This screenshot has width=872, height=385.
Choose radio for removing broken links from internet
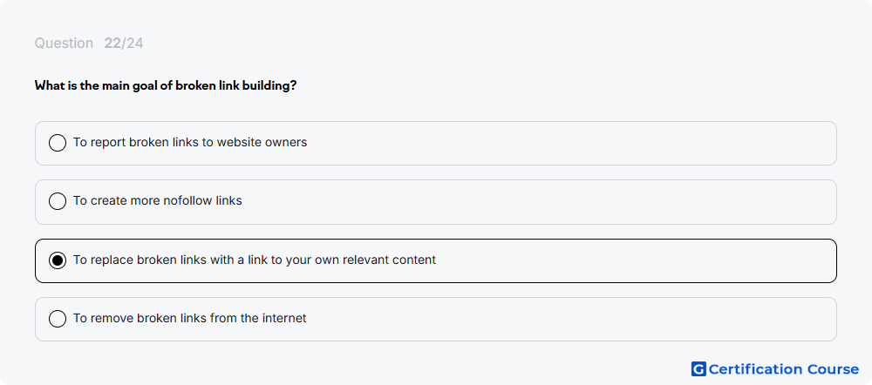coord(58,319)
